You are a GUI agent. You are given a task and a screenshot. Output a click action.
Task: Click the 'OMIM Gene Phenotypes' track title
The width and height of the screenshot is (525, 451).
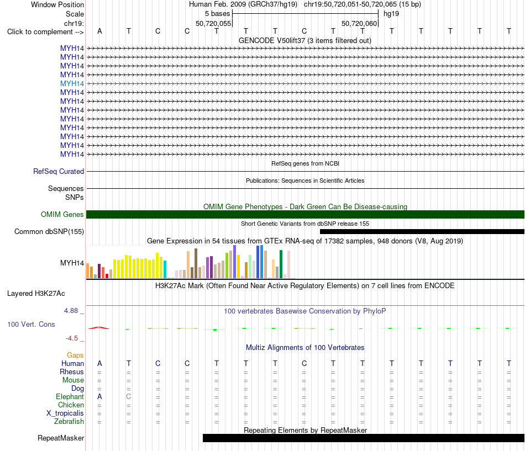pyautogui.click(x=305, y=207)
